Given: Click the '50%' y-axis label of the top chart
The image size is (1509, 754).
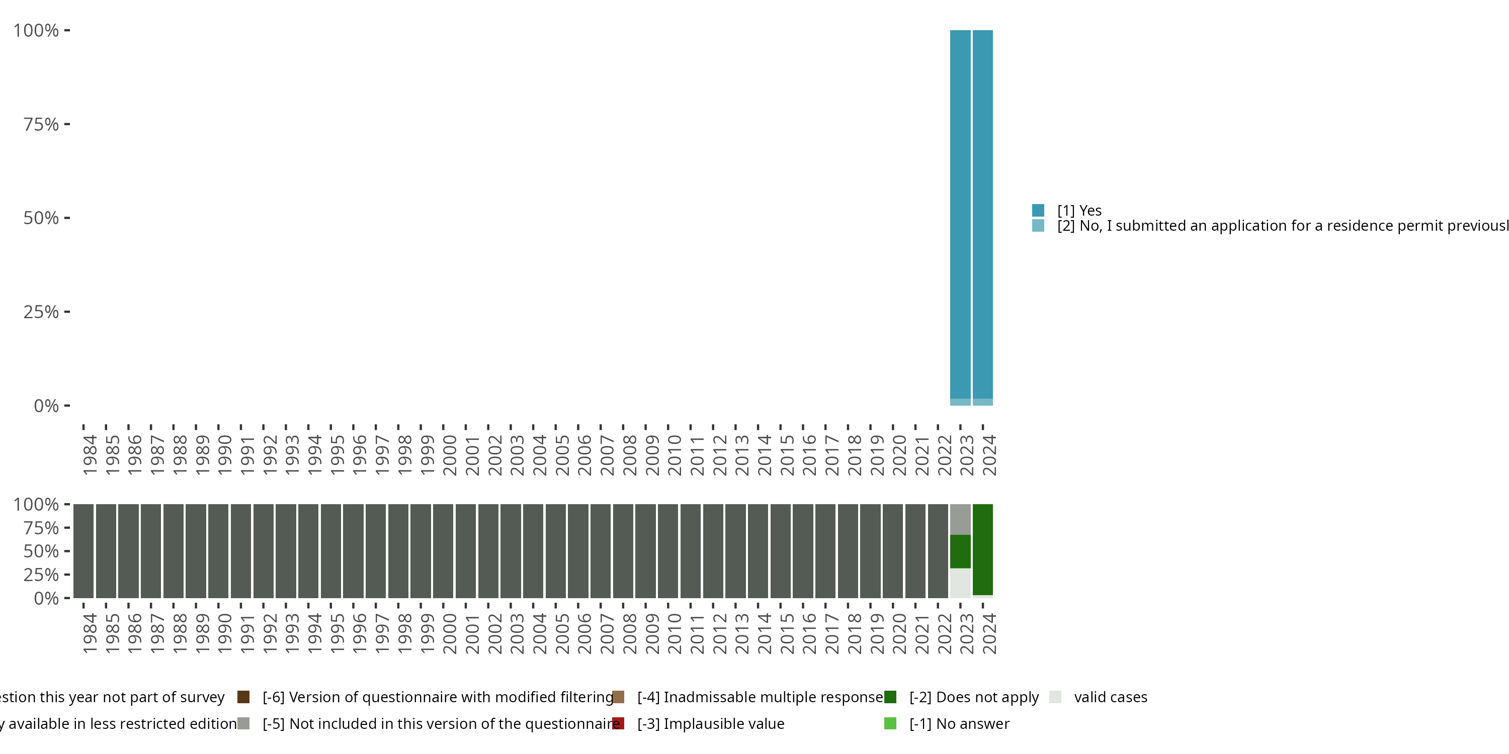Looking at the screenshot, I should point(41,218).
